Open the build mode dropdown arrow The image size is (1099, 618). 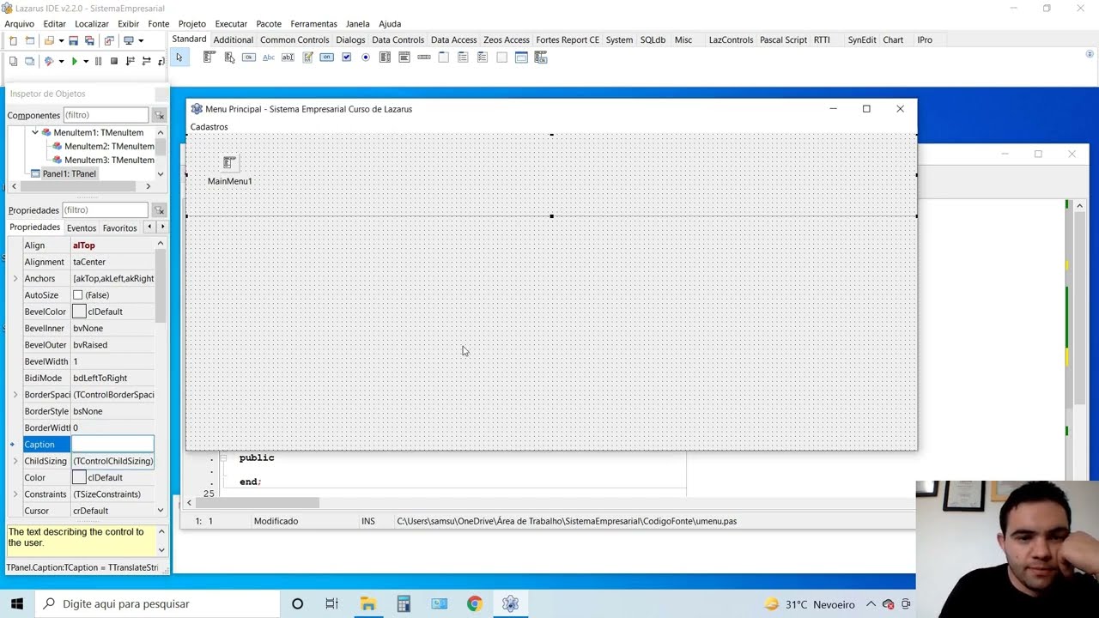click(141, 40)
